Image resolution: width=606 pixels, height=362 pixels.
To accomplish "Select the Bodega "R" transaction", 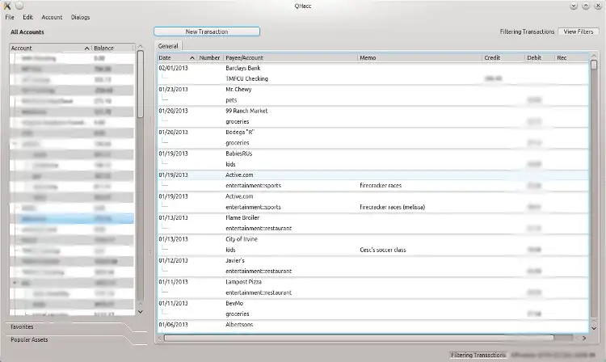I will click(x=373, y=133).
